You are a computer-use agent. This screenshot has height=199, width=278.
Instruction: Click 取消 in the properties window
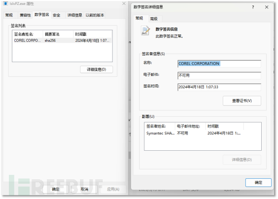[x=84, y=189]
